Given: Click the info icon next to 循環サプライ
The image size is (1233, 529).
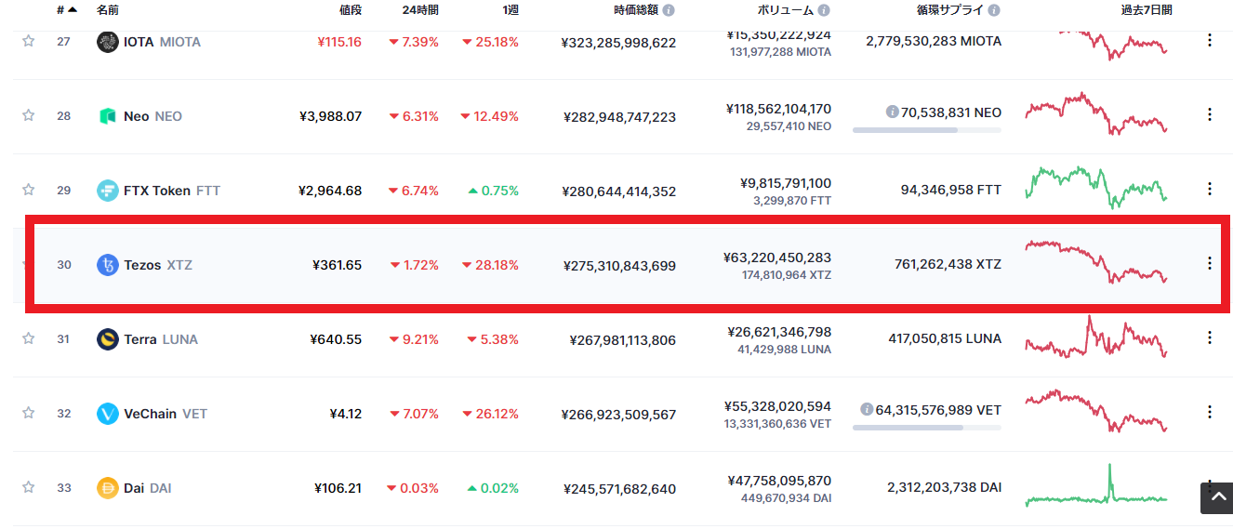Looking at the screenshot, I should pos(994,10).
